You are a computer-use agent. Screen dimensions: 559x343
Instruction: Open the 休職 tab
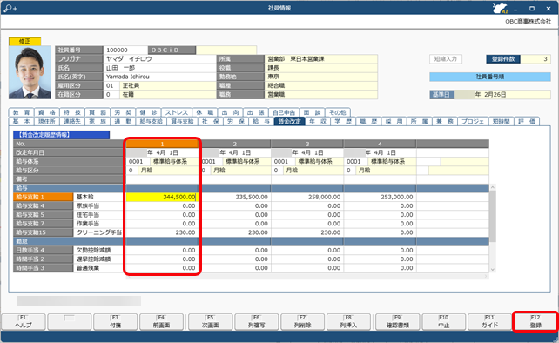point(205,112)
